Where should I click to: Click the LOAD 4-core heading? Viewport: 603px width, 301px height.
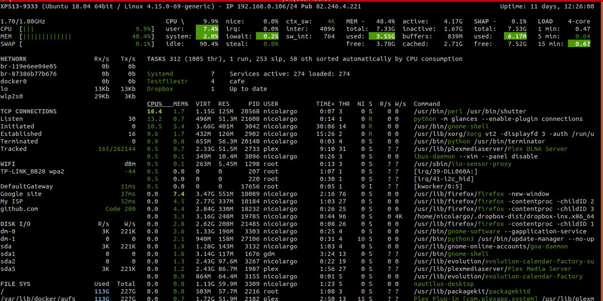point(564,21)
